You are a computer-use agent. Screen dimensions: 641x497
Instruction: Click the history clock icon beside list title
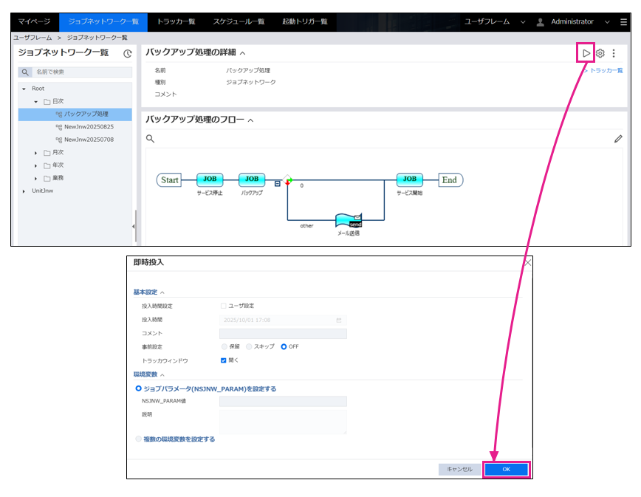127,53
